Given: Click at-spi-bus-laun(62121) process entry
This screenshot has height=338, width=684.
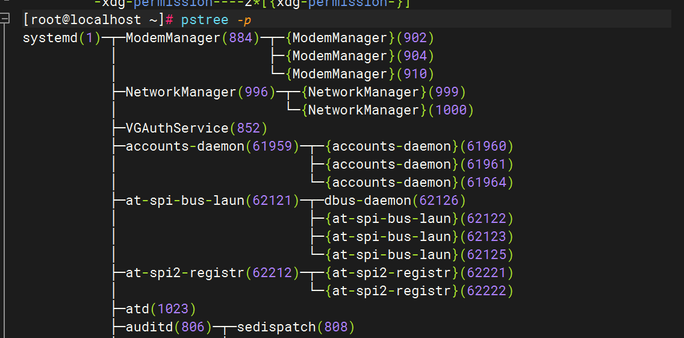Looking at the screenshot, I should coord(213,201).
